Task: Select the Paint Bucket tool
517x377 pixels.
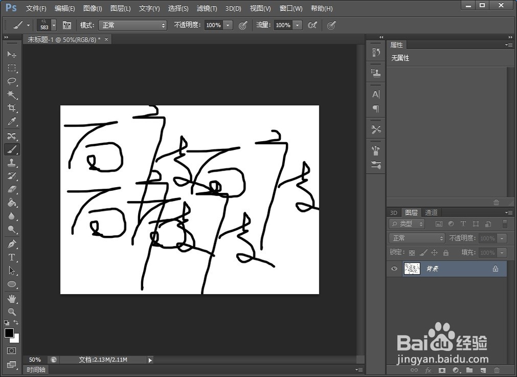Action: coord(12,203)
